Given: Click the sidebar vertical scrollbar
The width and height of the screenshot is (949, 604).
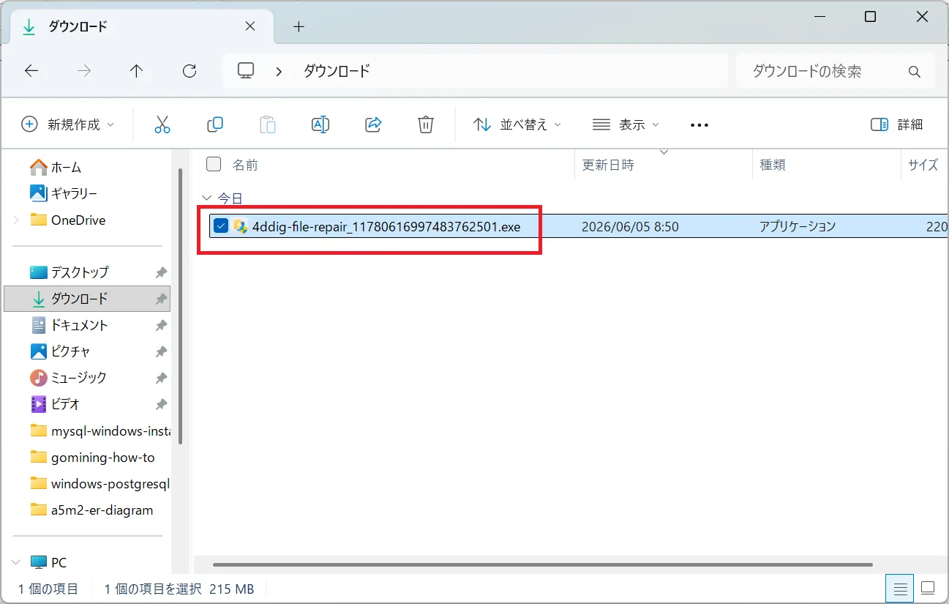Looking at the screenshot, I should click(180, 306).
